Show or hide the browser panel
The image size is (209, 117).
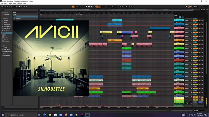pyautogui.click(x=2, y=10)
